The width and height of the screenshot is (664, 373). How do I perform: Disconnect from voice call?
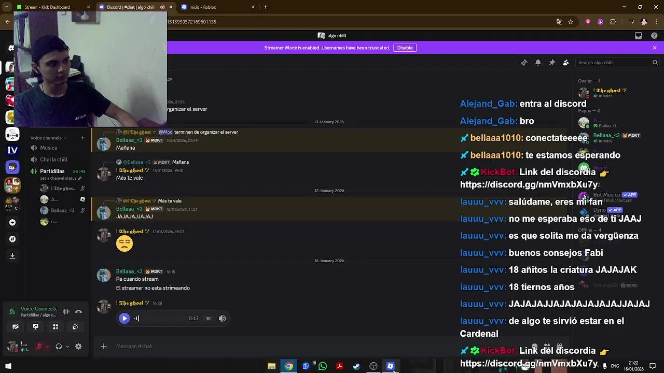[x=79, y=312]
